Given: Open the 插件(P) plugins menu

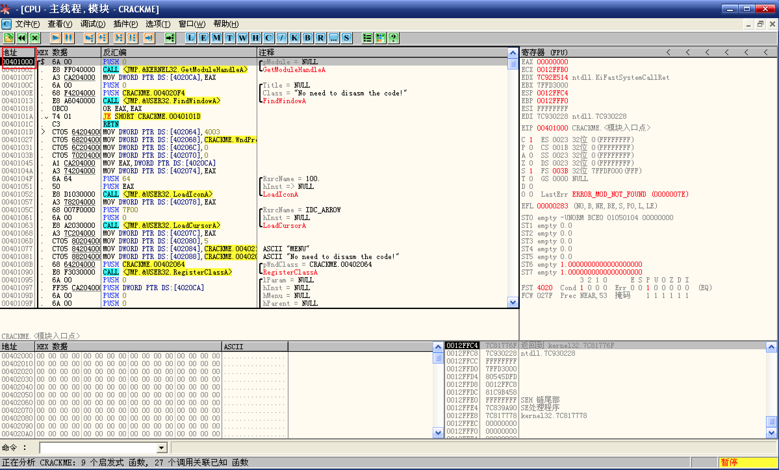Looking at the screenshot, I should pyautogui.click(x=125, y=24).
